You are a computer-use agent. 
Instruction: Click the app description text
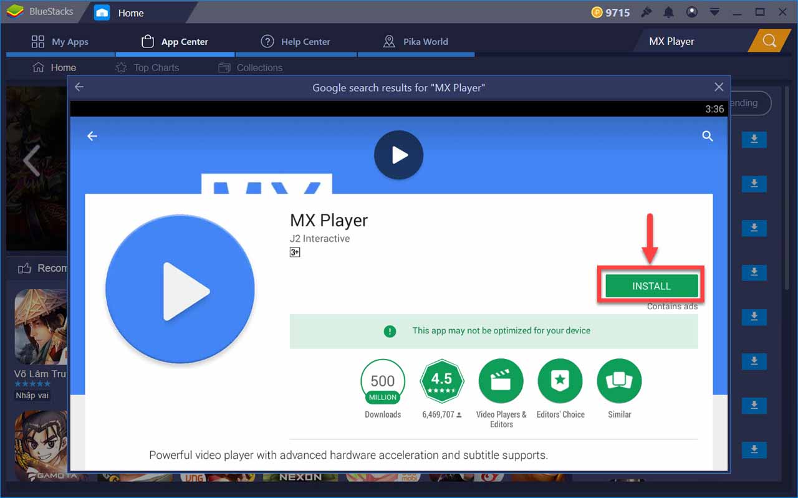[349, 455]
